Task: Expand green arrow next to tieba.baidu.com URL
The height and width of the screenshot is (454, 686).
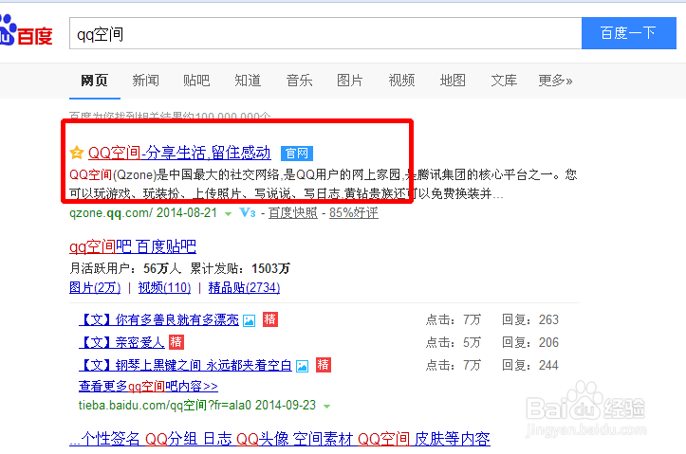Action: 326,407
